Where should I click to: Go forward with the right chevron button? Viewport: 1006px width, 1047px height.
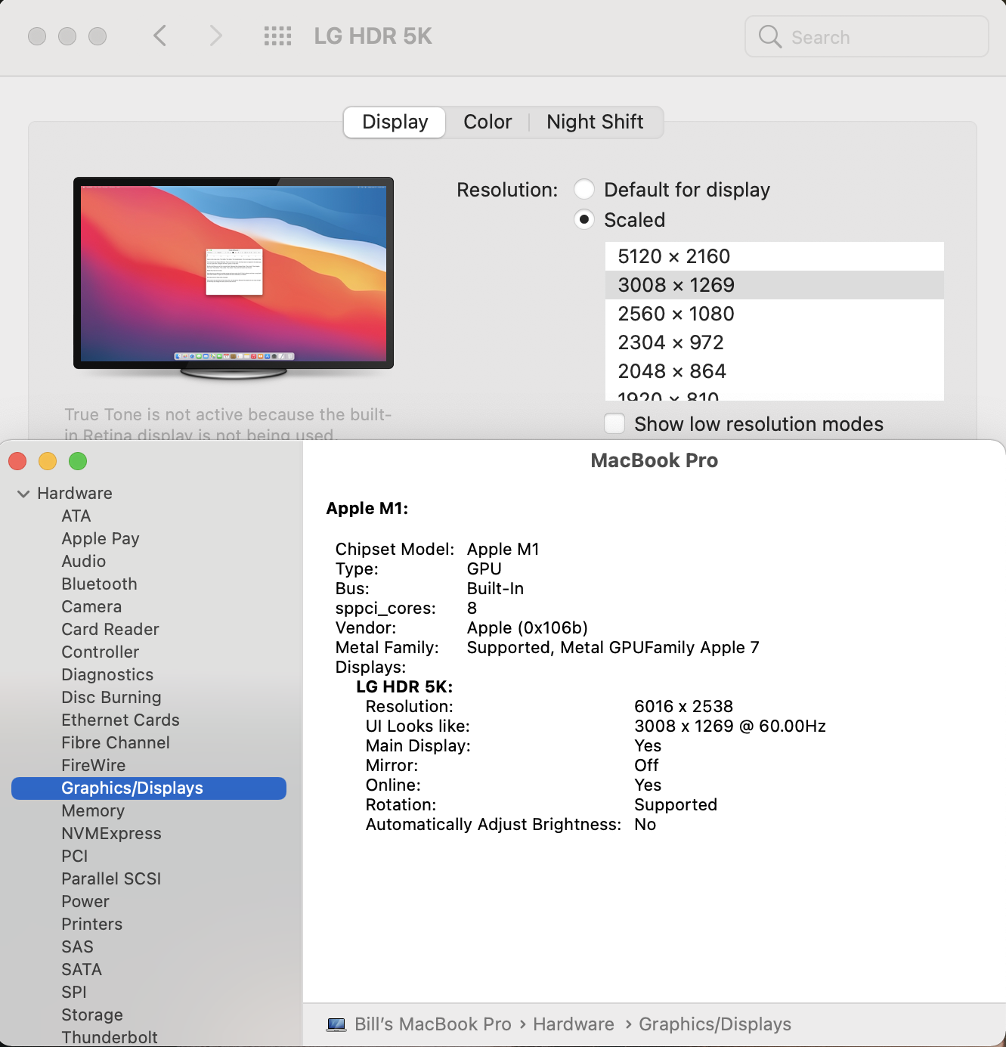pyautogui.click(x=216, y=36)
